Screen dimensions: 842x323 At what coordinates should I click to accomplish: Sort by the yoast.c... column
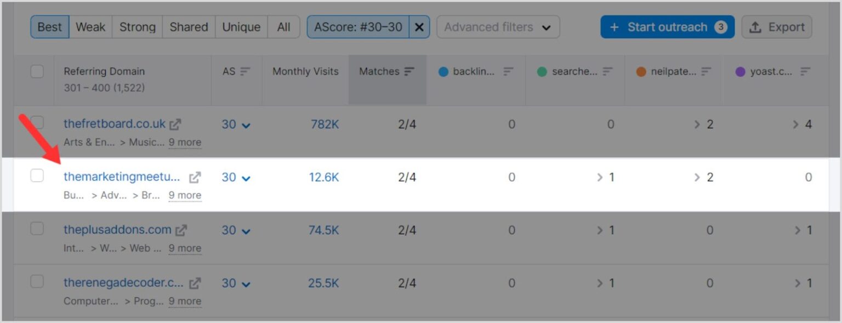pos(805,71)
